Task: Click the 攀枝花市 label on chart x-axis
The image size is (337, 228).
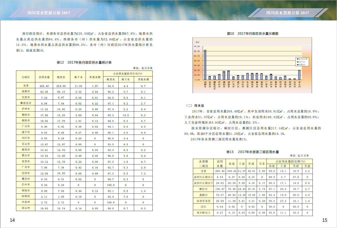Action: click(x=214, y=85)
